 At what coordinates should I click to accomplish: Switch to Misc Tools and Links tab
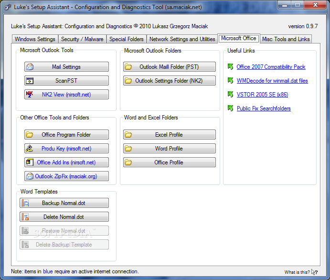coord(286,39)
